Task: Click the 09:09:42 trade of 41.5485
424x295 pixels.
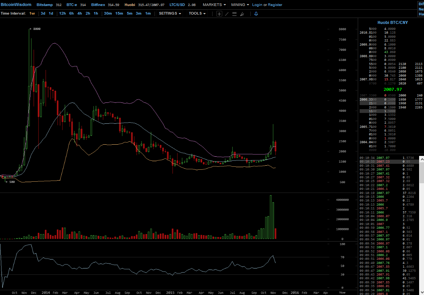Action: [x=389, y=278]
